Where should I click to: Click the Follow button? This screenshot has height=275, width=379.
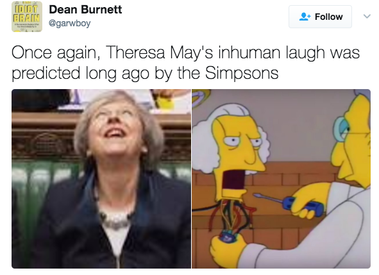tap(320, 17)
